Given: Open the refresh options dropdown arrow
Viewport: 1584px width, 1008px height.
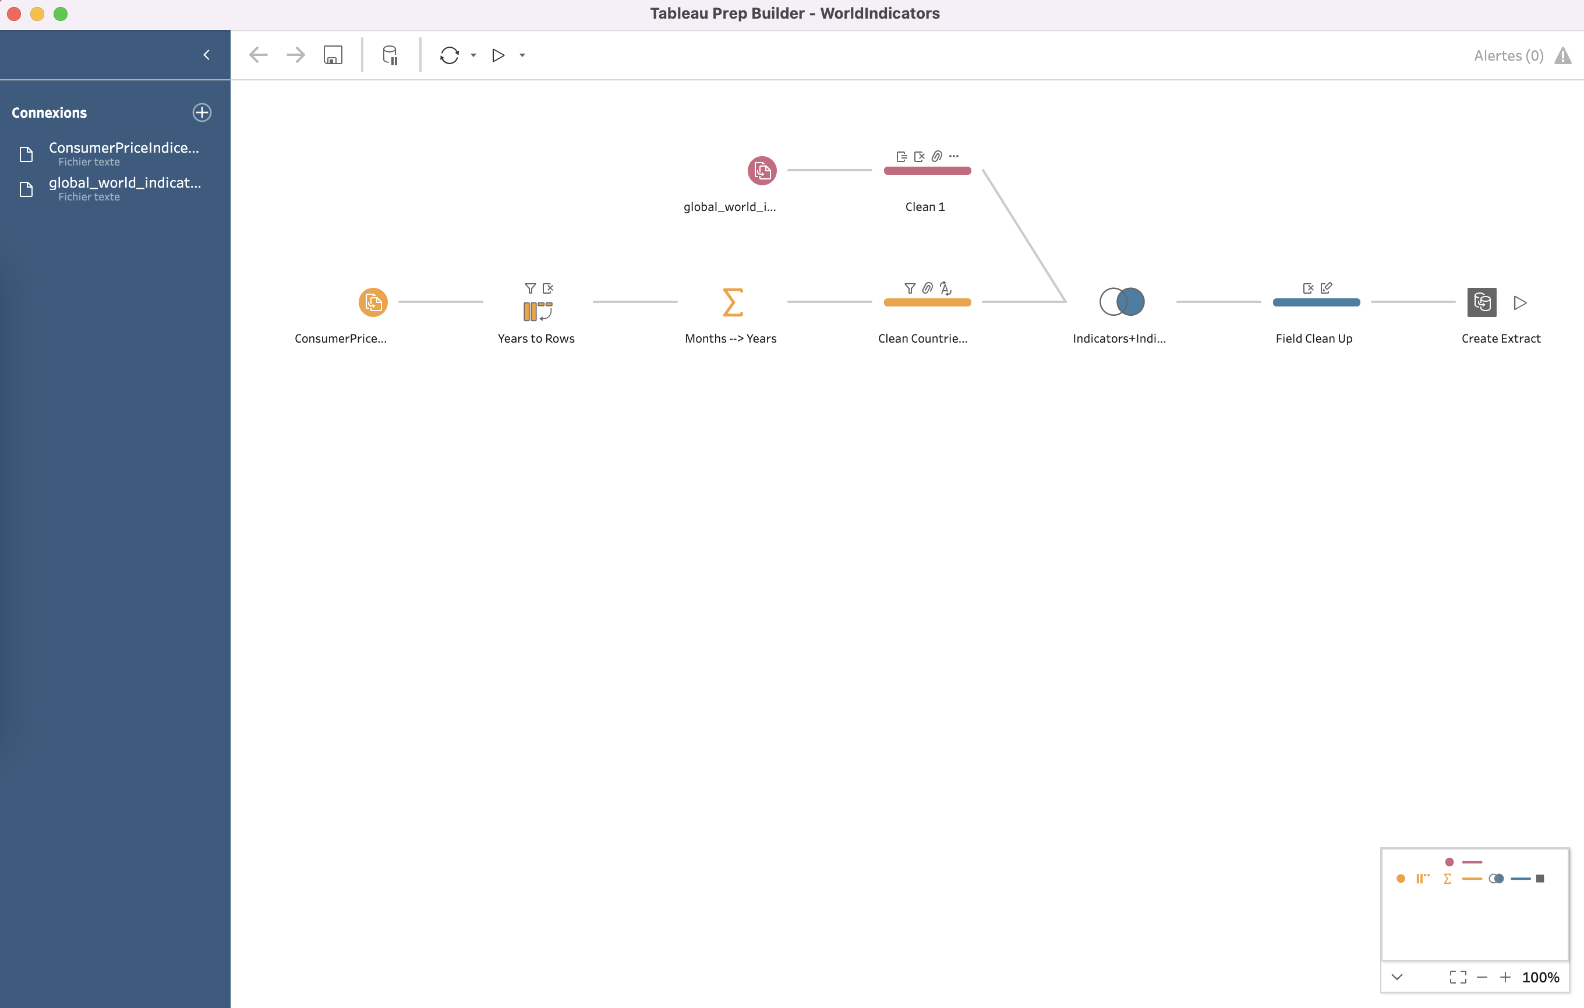Looking at the screenshot, I should coord(473,55).
